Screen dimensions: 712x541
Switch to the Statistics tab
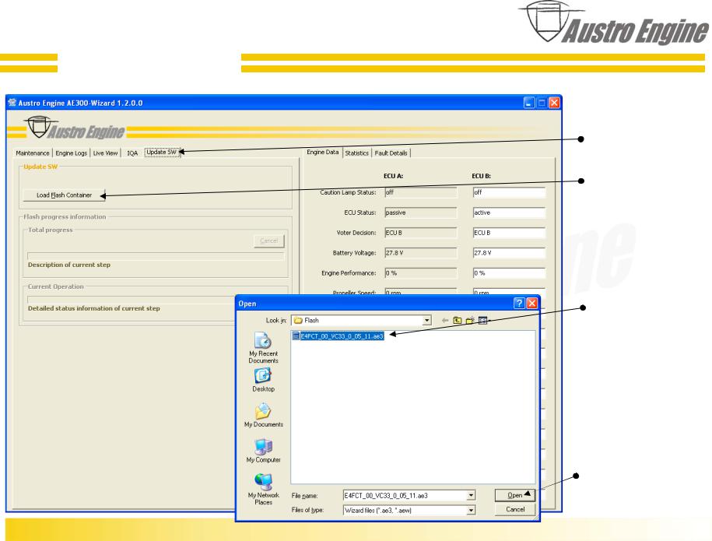tap(357, 153)
